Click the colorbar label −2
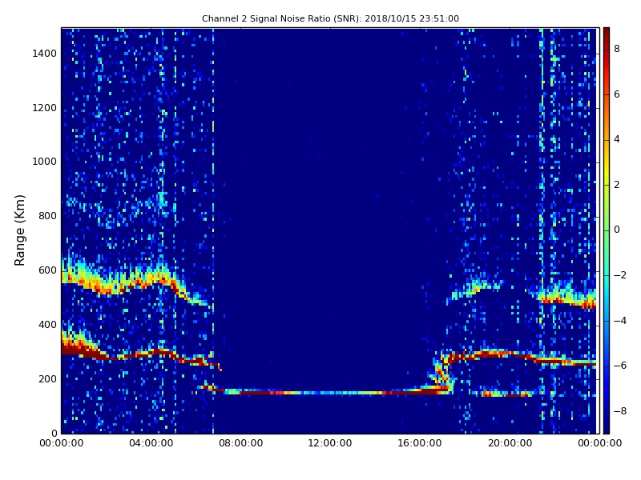Viewport: 641px width, 480px height. 620,275
